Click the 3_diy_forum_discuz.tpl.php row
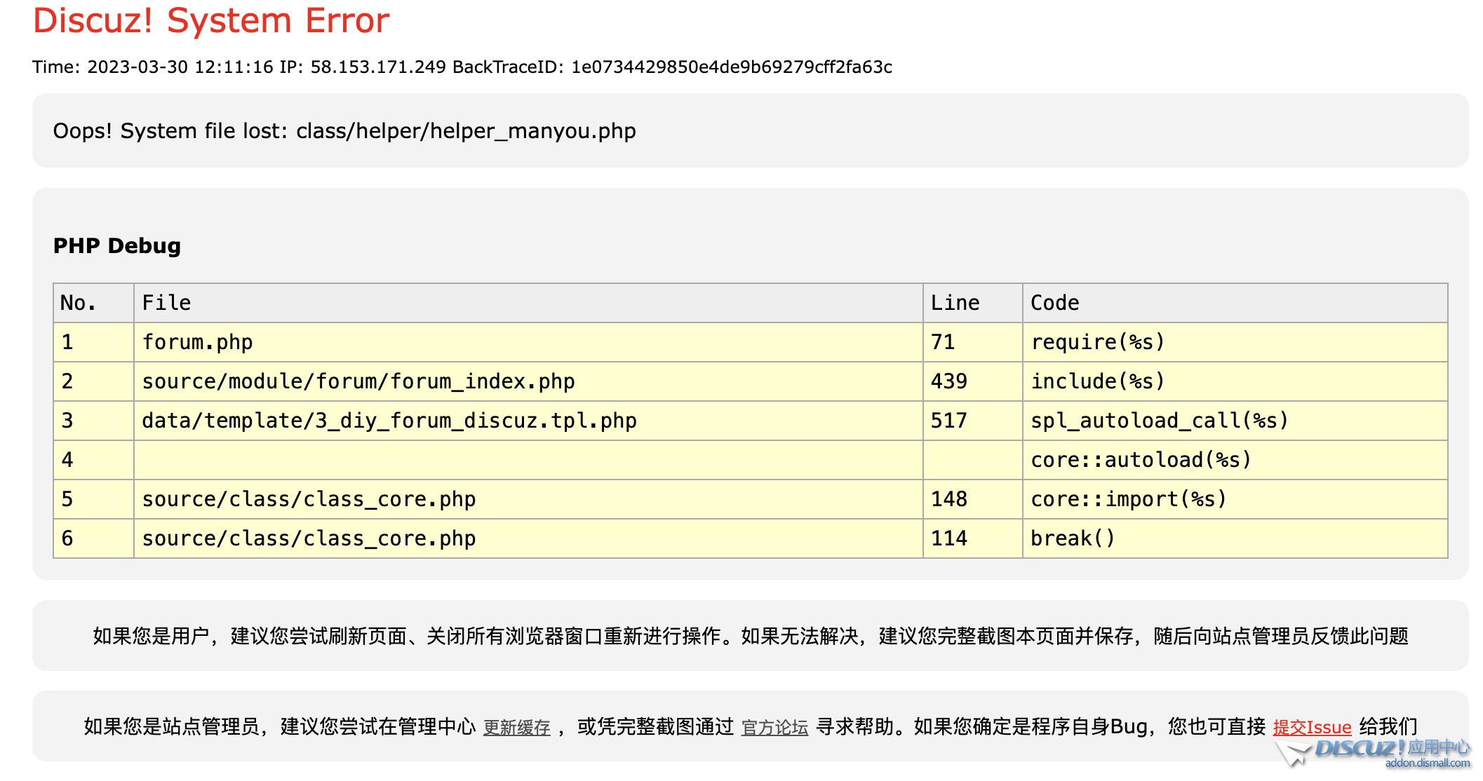Image resolution: width=1483 pixels, height=781 pixels. 389,421
